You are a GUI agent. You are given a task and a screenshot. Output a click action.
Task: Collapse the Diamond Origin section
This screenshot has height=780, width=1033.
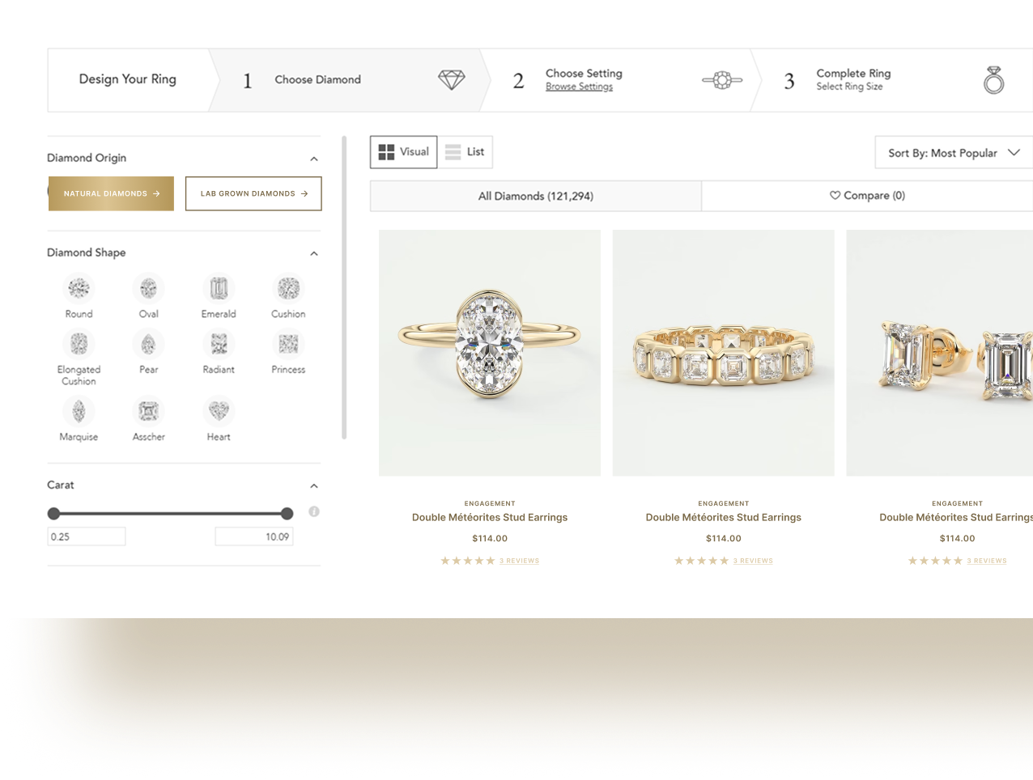click(314, 159)
